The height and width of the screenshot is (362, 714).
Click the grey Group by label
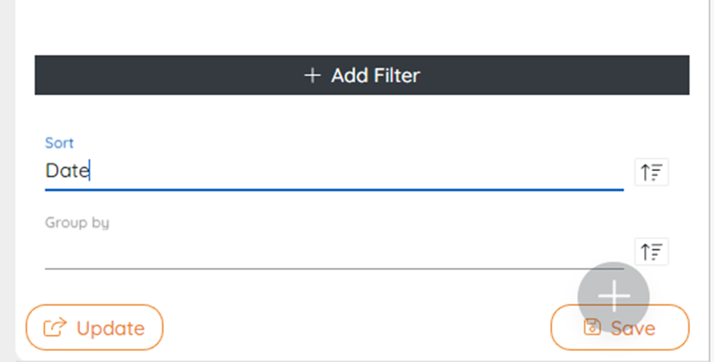point(77,222)
